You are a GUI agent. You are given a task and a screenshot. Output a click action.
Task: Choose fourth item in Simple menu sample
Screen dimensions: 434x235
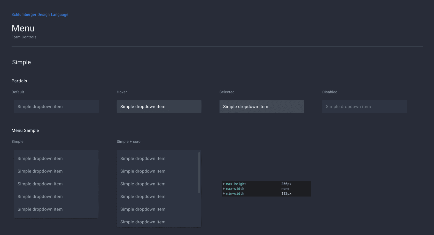pos(56,197)
